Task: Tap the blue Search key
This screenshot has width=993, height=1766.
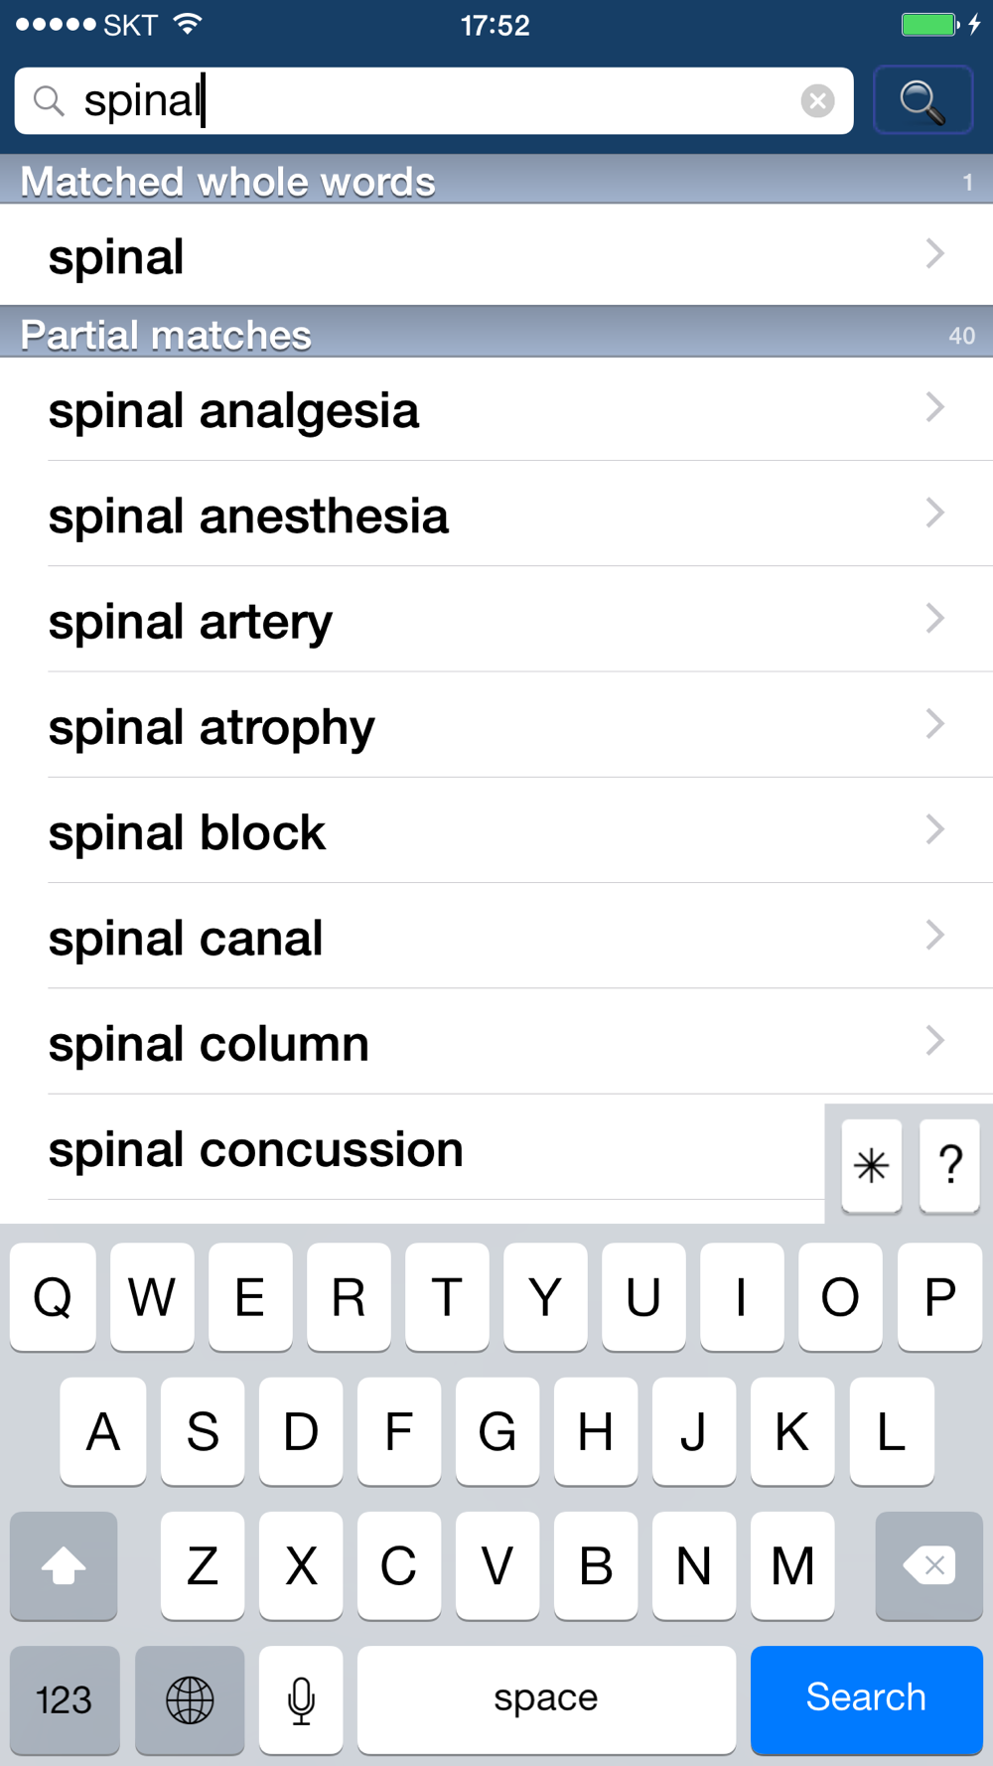Action: pyautogui.click(x=867, y=1699)
